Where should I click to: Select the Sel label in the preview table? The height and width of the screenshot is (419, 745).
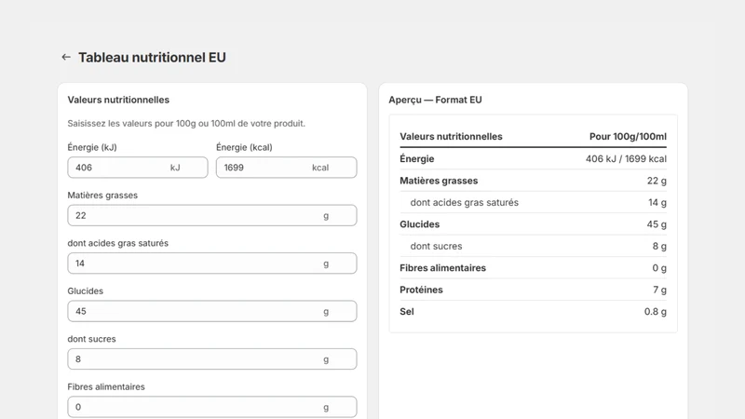tap(407, 312)
